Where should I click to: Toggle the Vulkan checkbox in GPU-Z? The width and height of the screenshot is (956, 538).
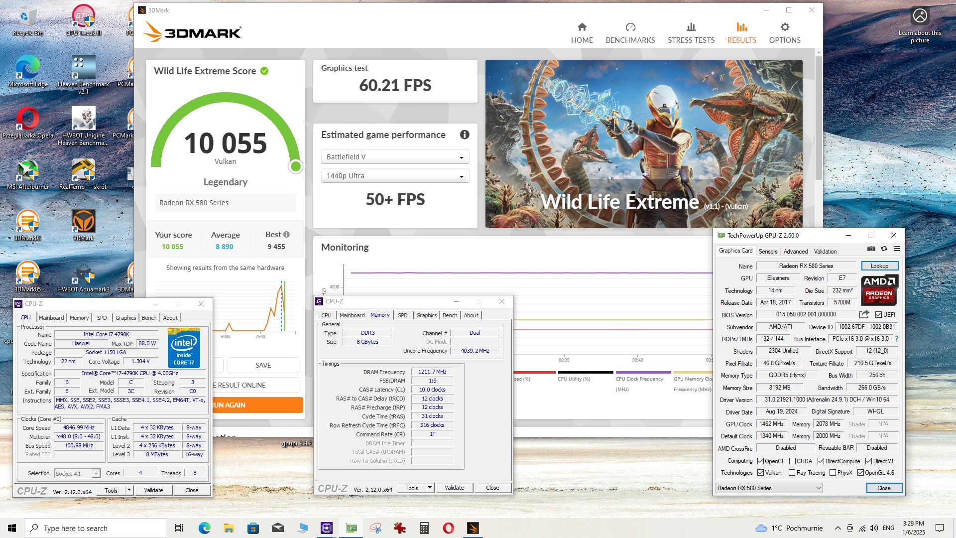[x=760, y=473]
